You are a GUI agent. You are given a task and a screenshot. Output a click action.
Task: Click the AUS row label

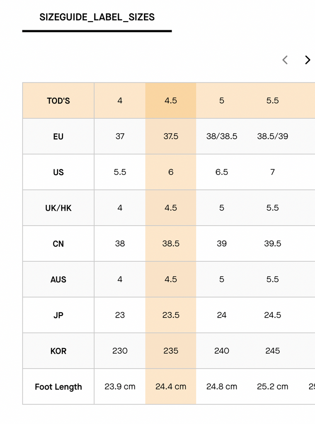pyautogui.click(x=58, y=279)
